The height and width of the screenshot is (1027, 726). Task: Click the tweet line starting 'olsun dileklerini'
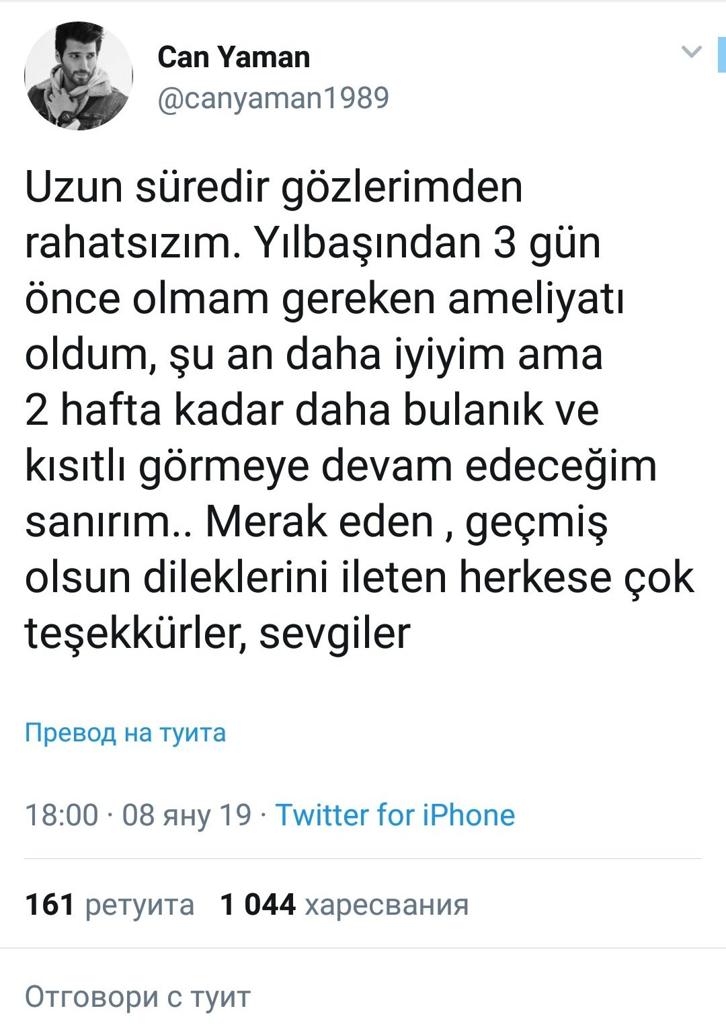point(360,577)
